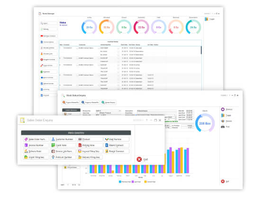Click the 9 Ea green gauge

[124, 27]
